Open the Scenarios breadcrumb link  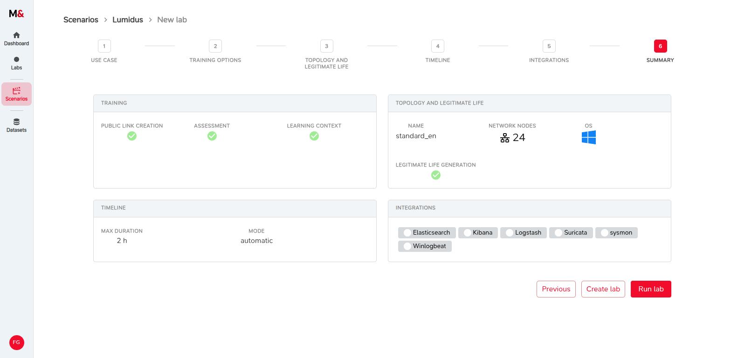(81, 20)
